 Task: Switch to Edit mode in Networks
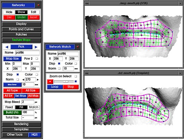tap(33, 12)
